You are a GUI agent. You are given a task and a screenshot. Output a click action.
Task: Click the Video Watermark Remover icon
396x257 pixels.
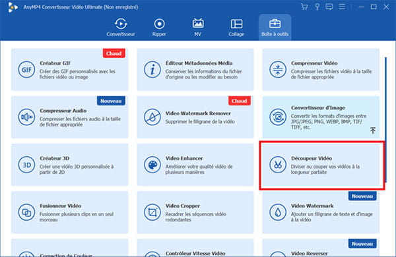152,117
